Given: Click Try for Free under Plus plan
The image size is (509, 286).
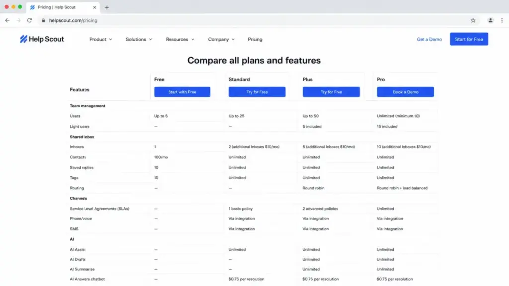Looking at the screenshot, I should click(x=331, y=92).
